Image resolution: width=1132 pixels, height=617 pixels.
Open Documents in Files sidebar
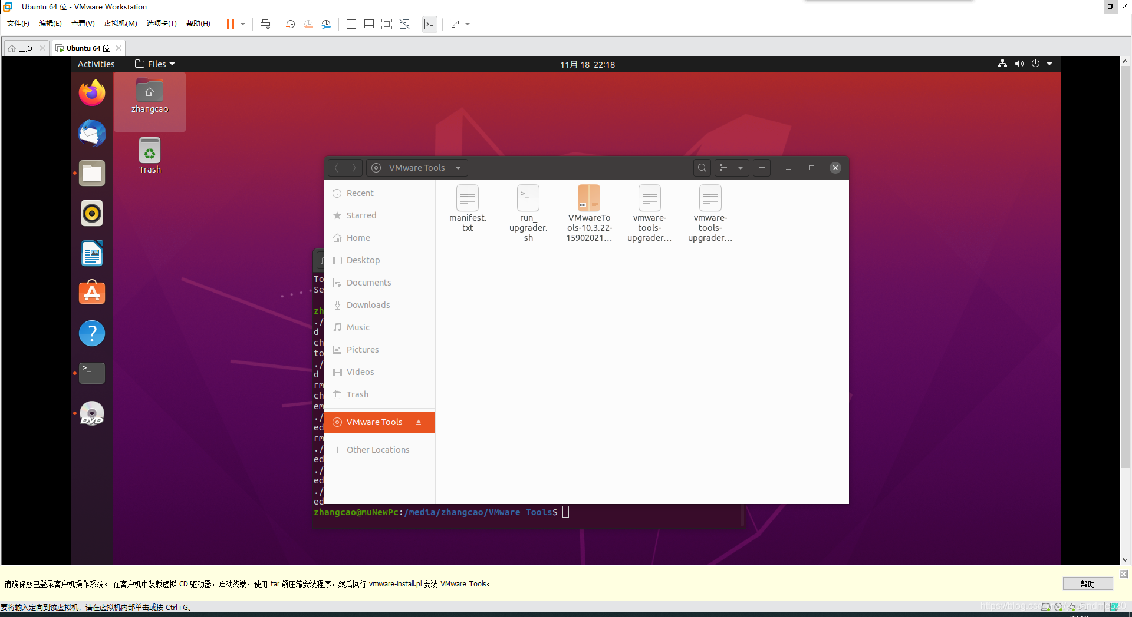380,283
